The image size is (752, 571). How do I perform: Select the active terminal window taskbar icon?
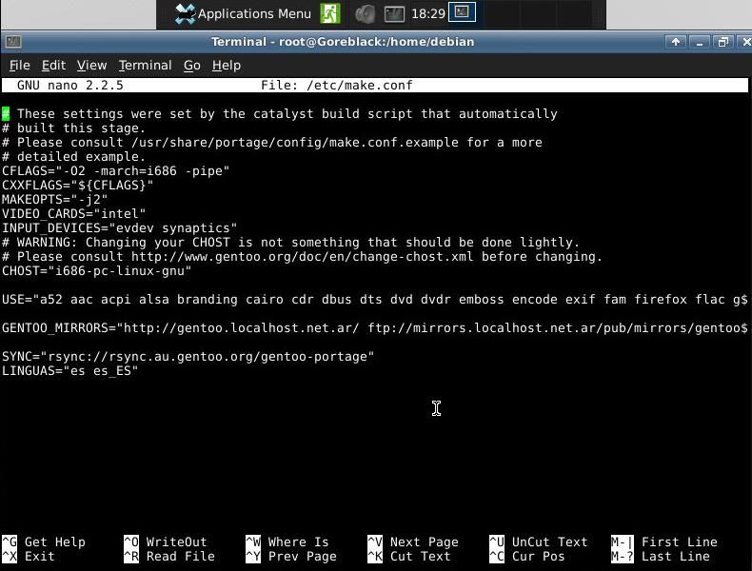(462, 12)
